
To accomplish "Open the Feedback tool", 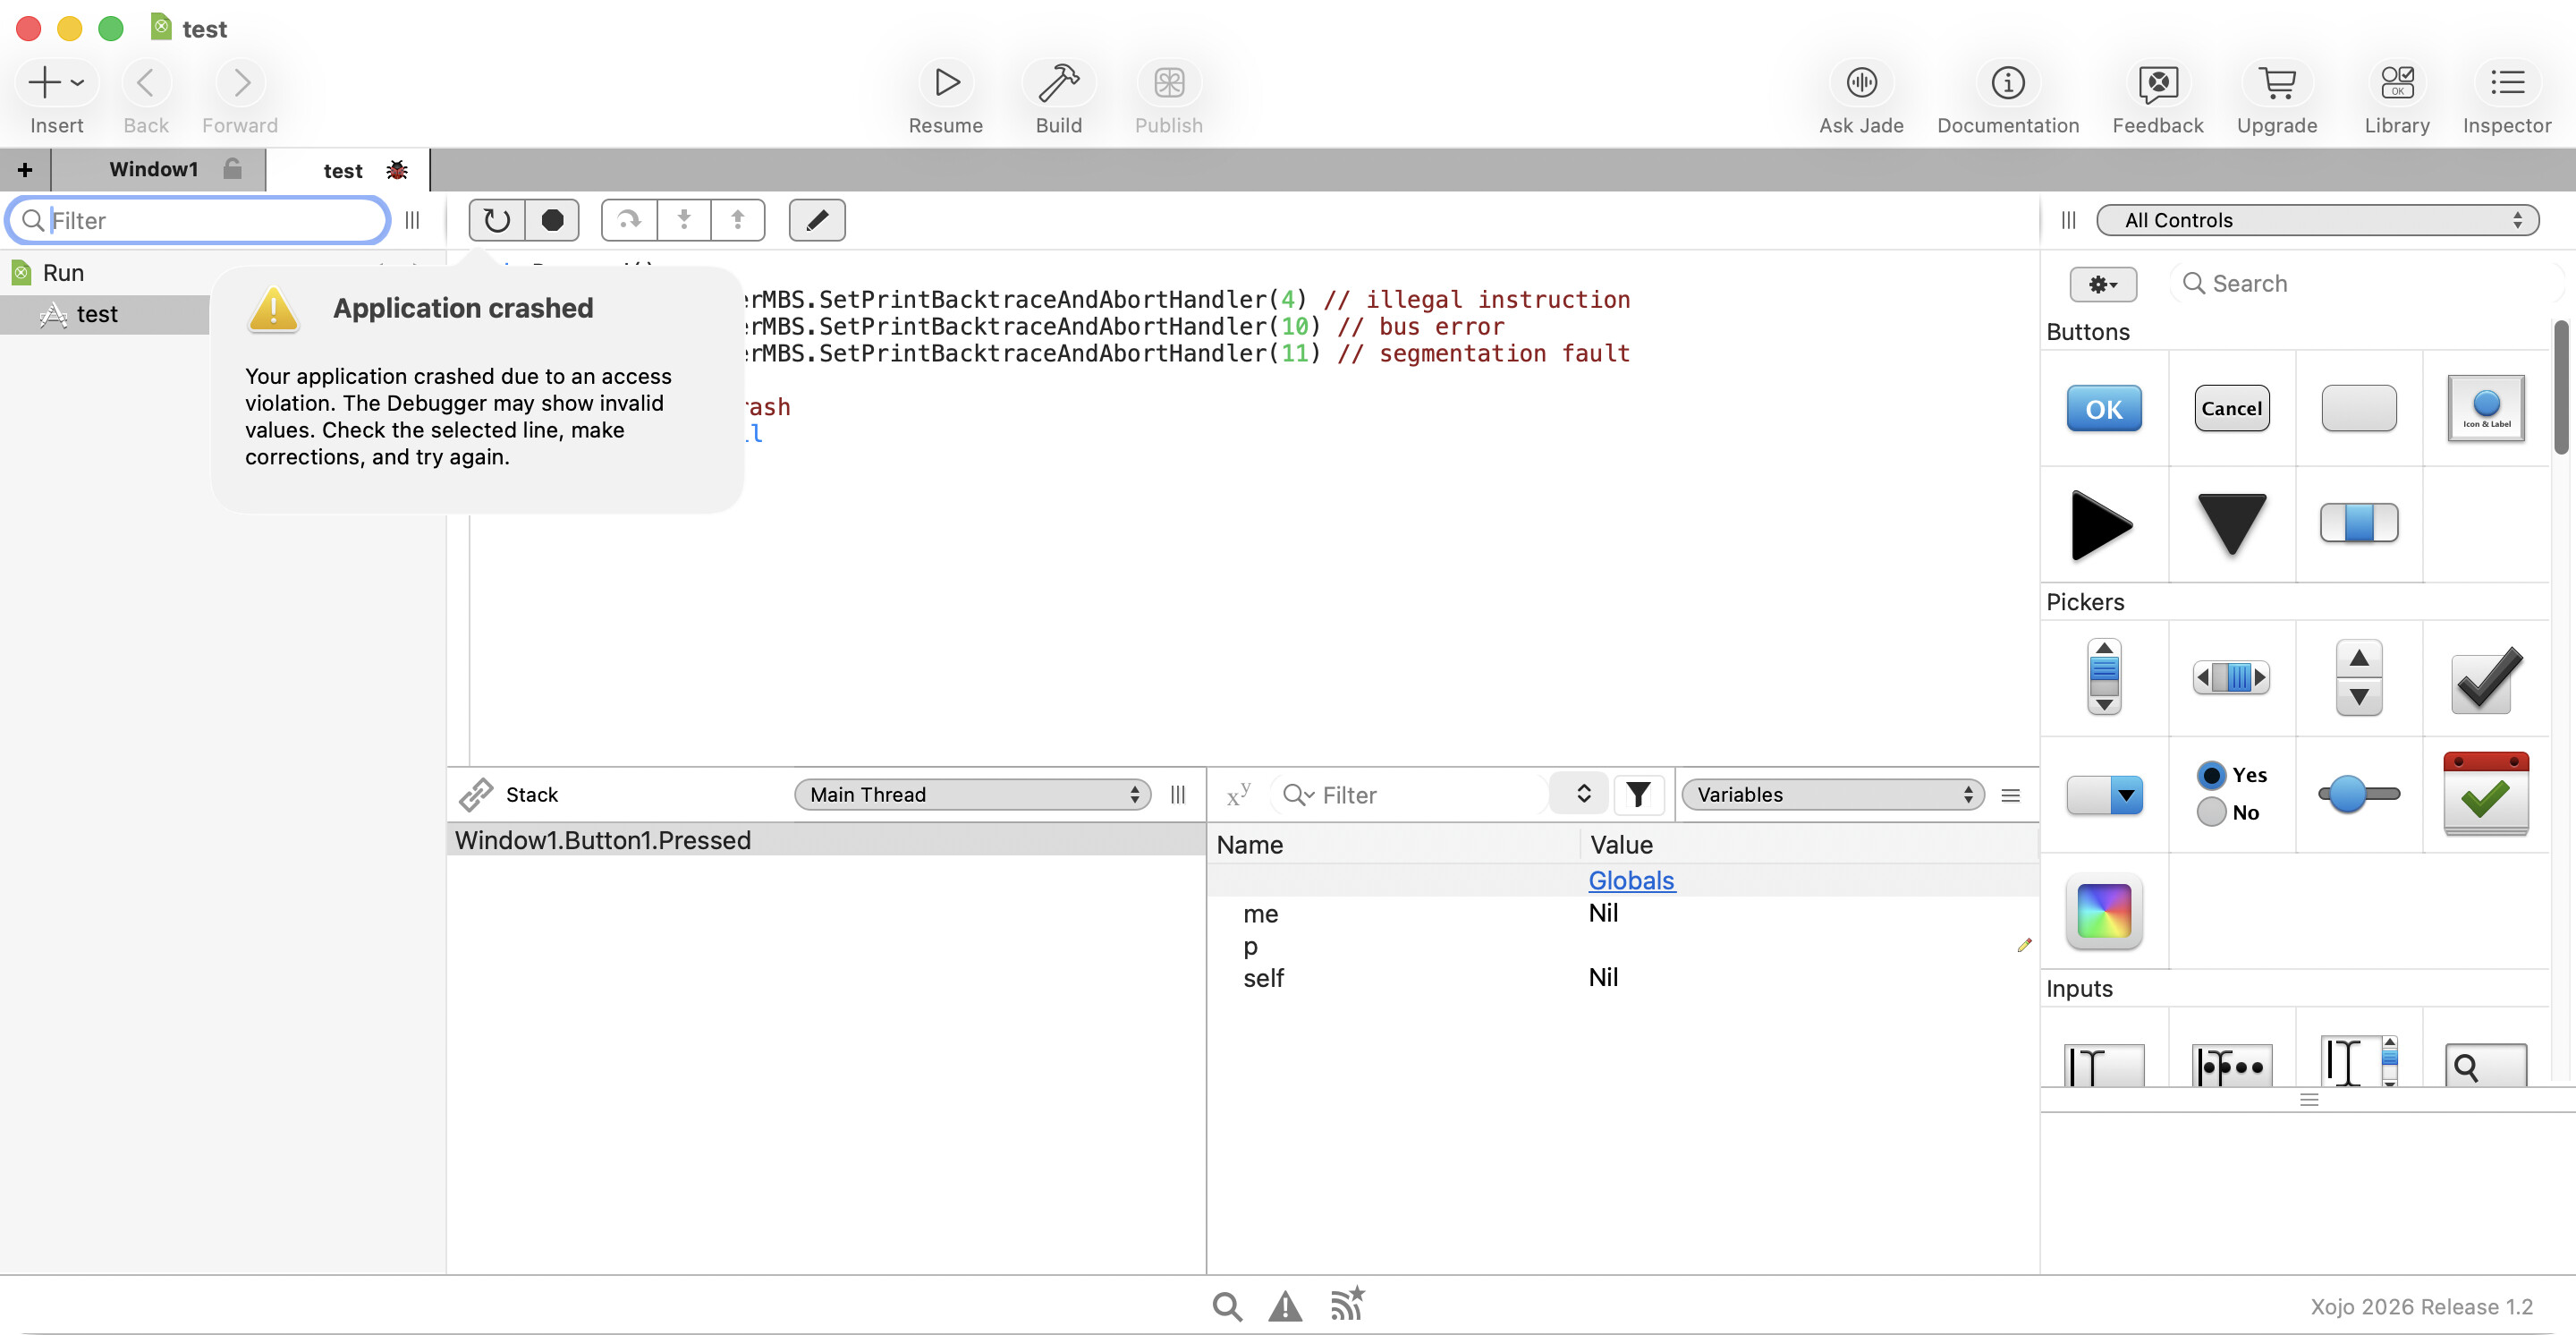I will pos(2158,82).
